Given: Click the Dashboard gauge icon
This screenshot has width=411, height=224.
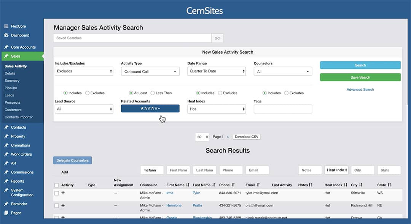Looking at the screenshot, I should [6, 35].
